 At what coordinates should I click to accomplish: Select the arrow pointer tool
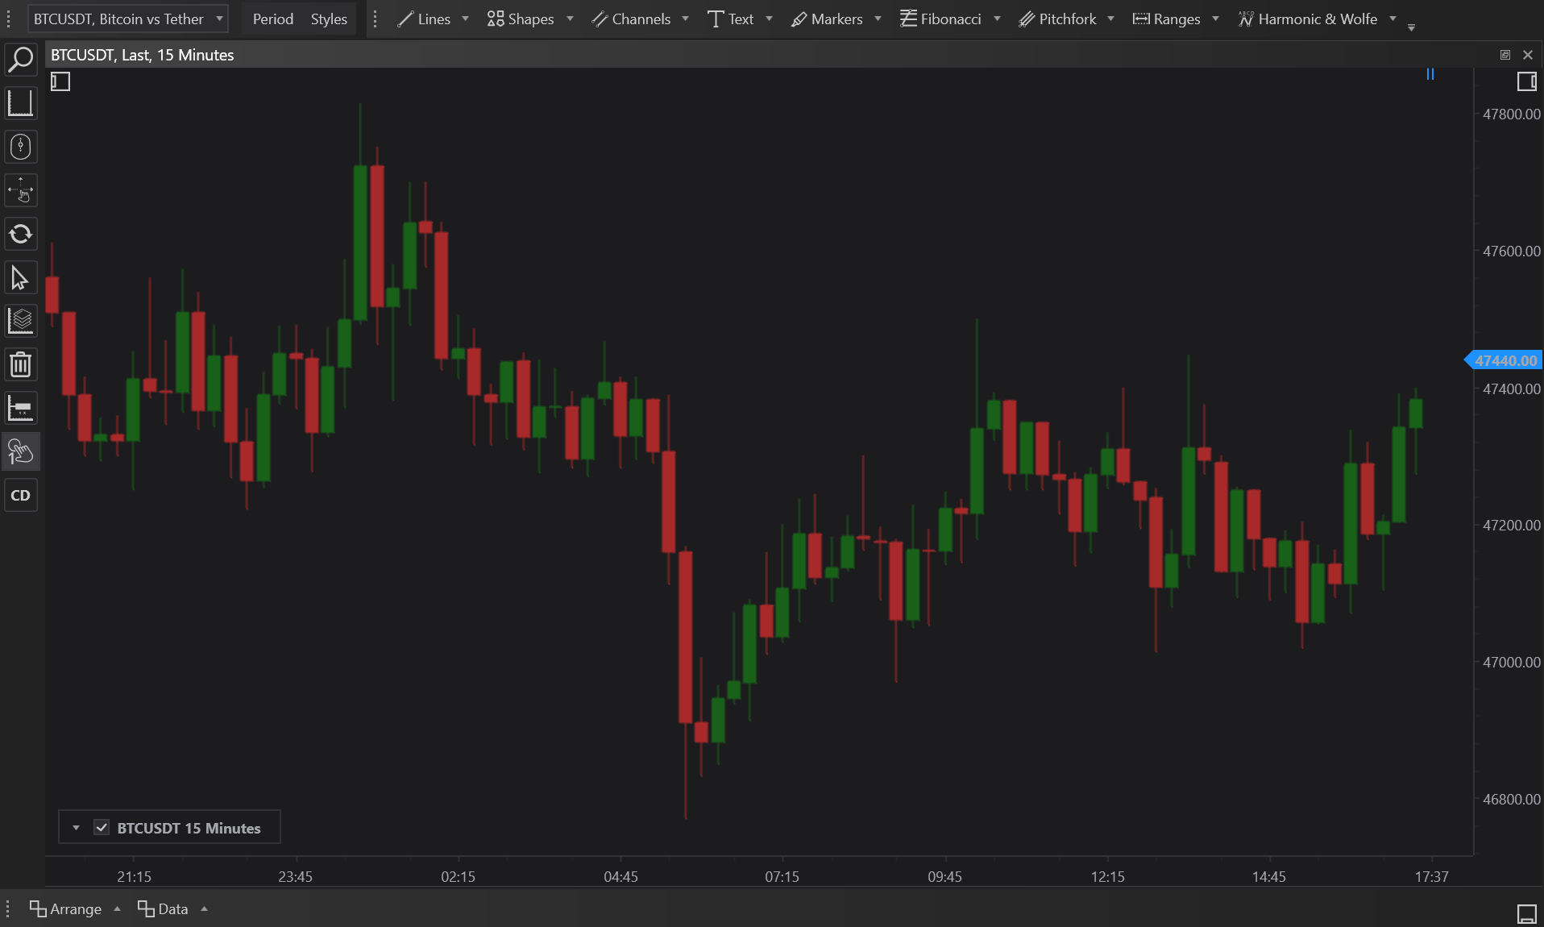point(21,278)
